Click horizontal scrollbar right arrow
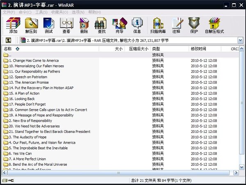The image size is (246, 185). (x=236, y=173)
